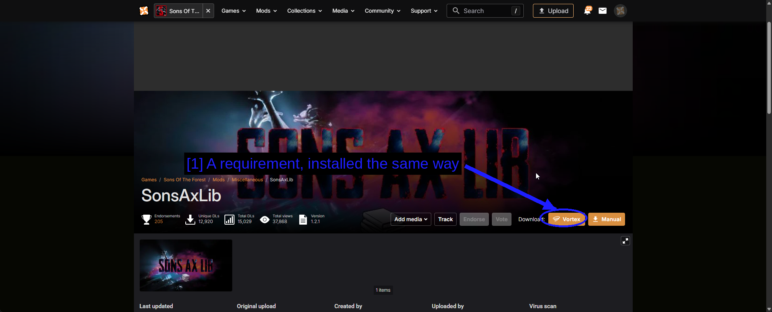Expand the Collections menu
772x312 pixels.
click(305, 11)
